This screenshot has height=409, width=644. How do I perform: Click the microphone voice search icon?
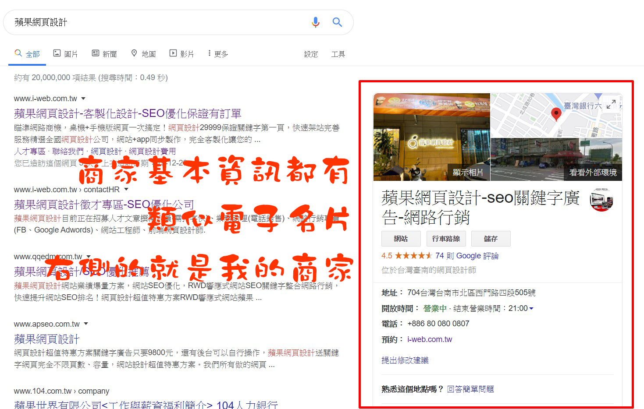pos(315,22)
